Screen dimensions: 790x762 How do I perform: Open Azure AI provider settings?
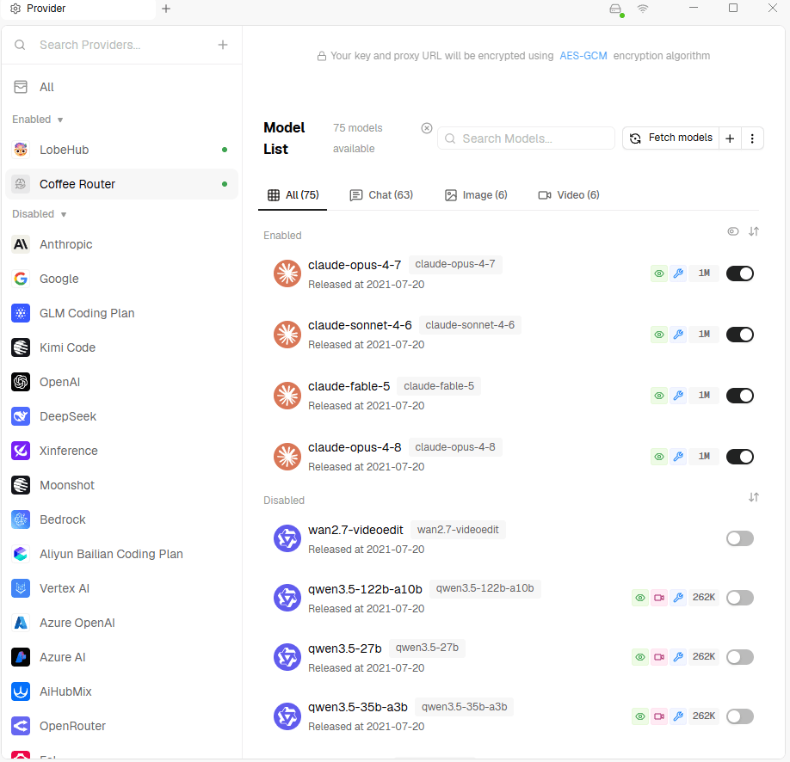pyautogui.click(x=121, y=657)
